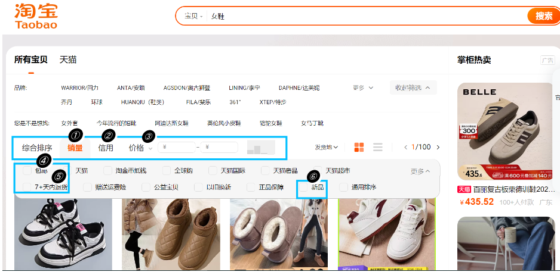Filter by brand AOSDON/奥古狮登
Screen dimensions: 560x275
[x=187, y=87]
